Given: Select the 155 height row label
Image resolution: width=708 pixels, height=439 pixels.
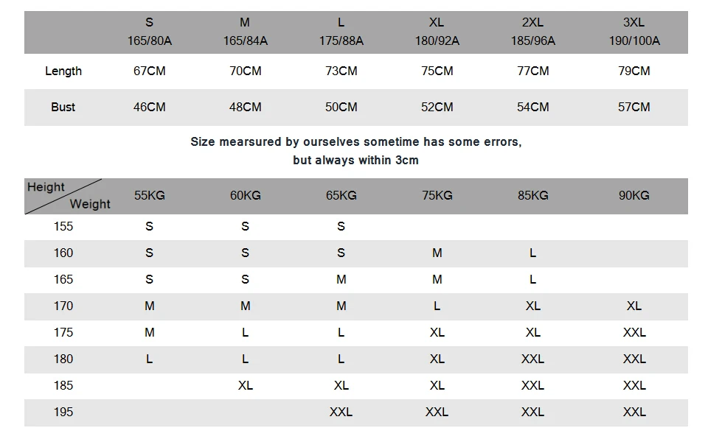Looking at the screenshot, I should click(63, 227).
